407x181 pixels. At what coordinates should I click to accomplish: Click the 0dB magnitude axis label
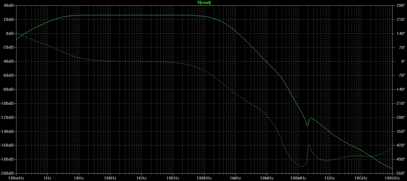pos(10,33)
